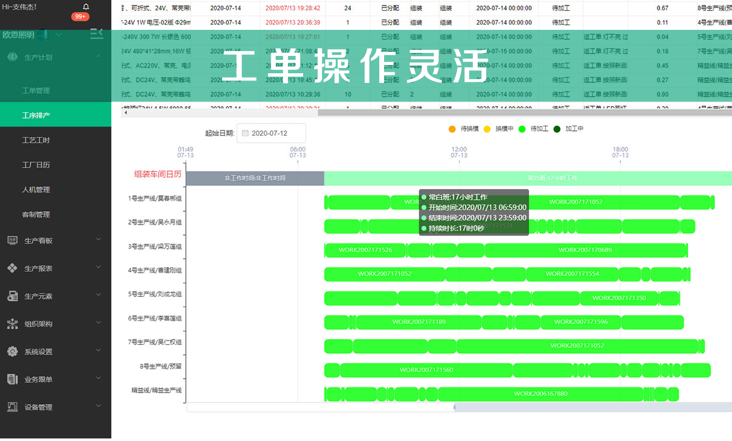This screenshot has width=732, height=441.
Task: Click the 生产报表 reports icon
Action: 12,267
